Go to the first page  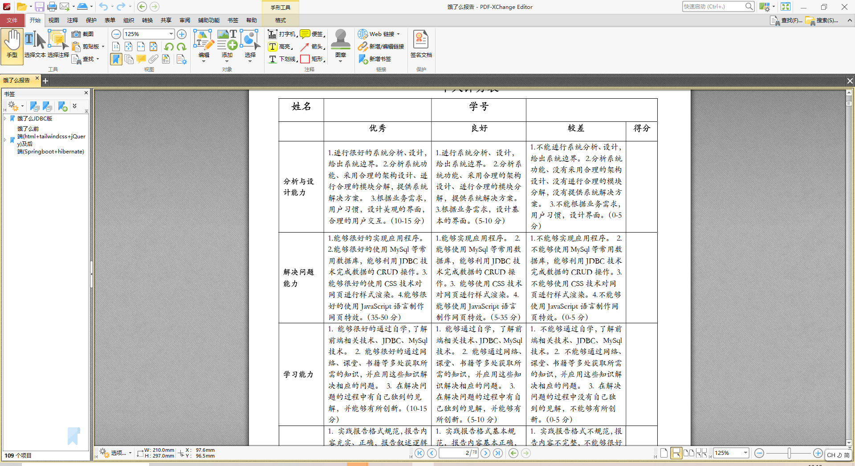point(419,453)
